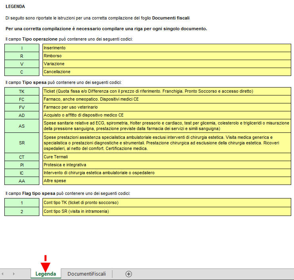Click the previous sheet navigation arrow
The width and height of the screenshot is (294, 280).
3,274
